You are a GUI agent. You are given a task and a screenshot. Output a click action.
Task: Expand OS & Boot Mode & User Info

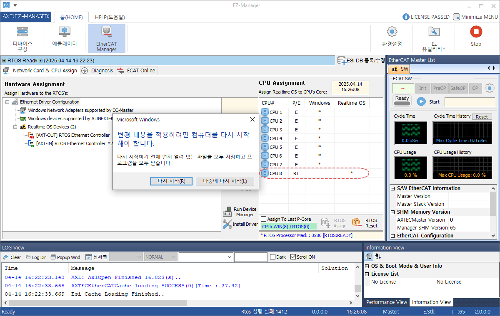click(x=367, y=266)
